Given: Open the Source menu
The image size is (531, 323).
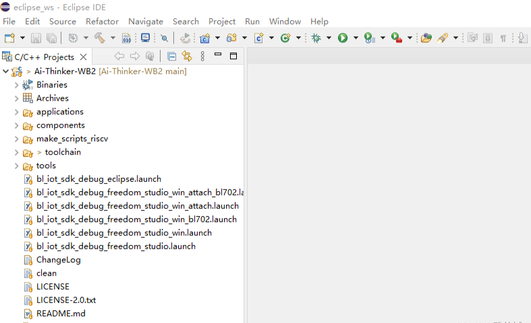Looking at the screenshot, I should (63, 22).
